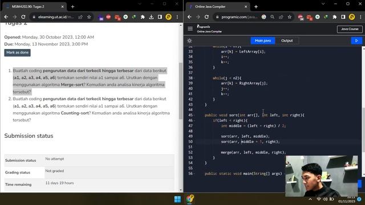Toggle the light/dark theme sun icon
Image resolution: width=365 pixels, height=205 pixels.
[x=189, y=40]
